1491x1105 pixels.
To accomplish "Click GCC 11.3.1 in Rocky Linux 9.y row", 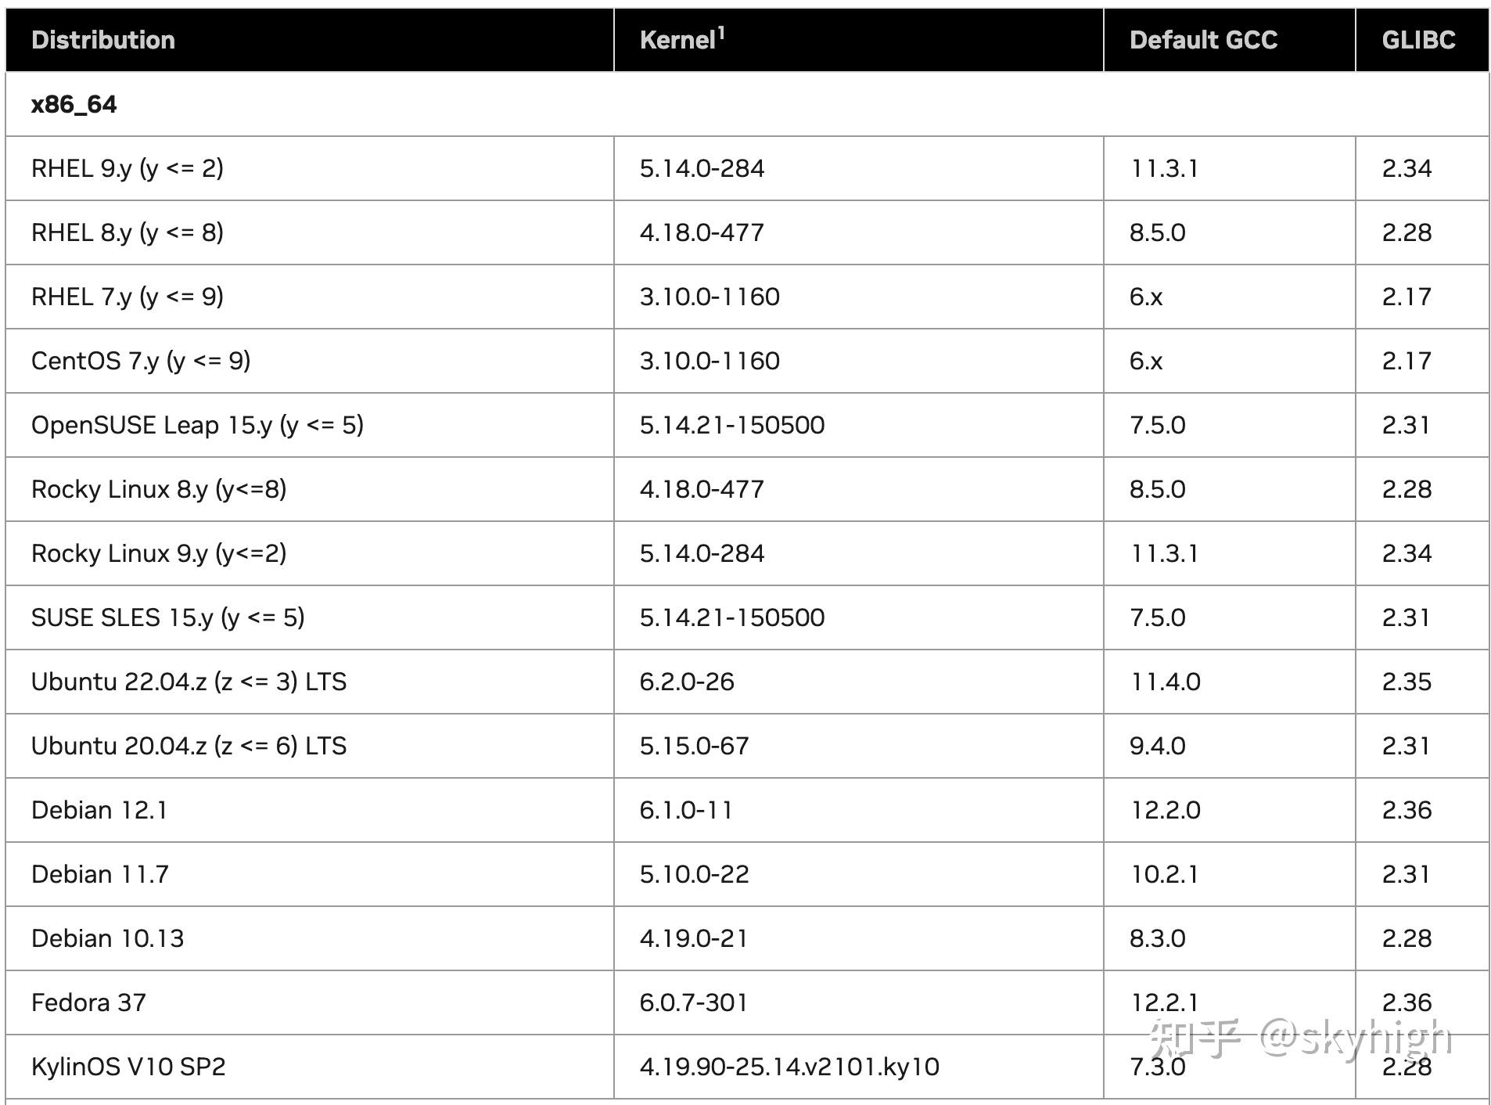I will pyautogui.click(x=1164, y=553).
